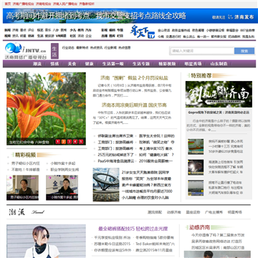Image resolution: width=258 pixels, height=258 pixels.
Task: Click the 新闻 link in the category grid
Action: point(7,30)
